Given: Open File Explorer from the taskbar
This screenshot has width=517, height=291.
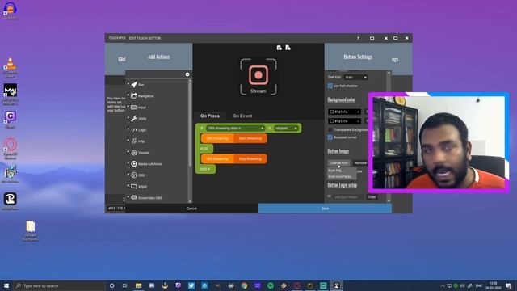Looking at the screenshot, I should (x=138, y=285).
